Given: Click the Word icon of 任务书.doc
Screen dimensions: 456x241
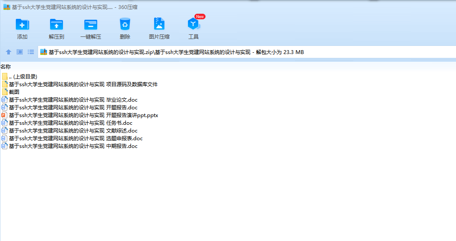Looking at the screenshot, I should tap(4, 123).
